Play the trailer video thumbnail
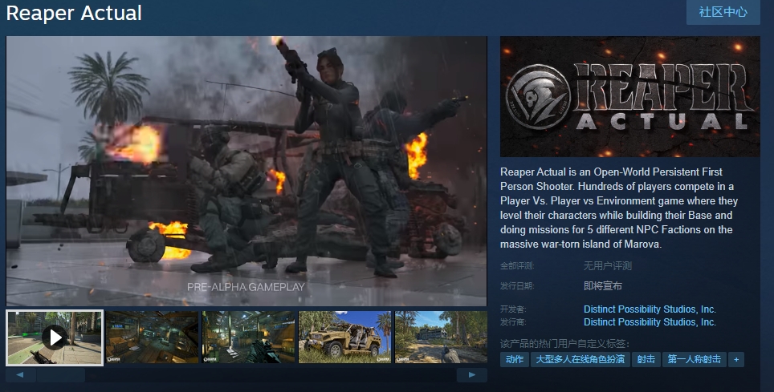This screenshot has height=392, width=774. coord(55,337)
